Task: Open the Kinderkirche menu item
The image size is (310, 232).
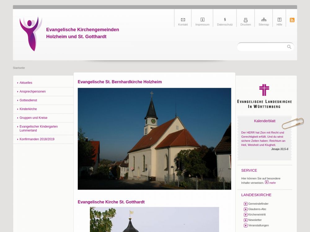Action: pyautogui.click(x=28, y=109)
